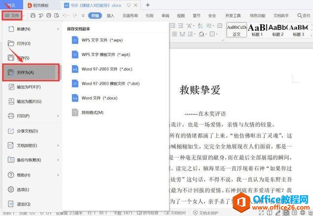The height and width of the screenshot is (216, 313).
Task: Save as Word 文件 (*.docx)
Action: 95,98
